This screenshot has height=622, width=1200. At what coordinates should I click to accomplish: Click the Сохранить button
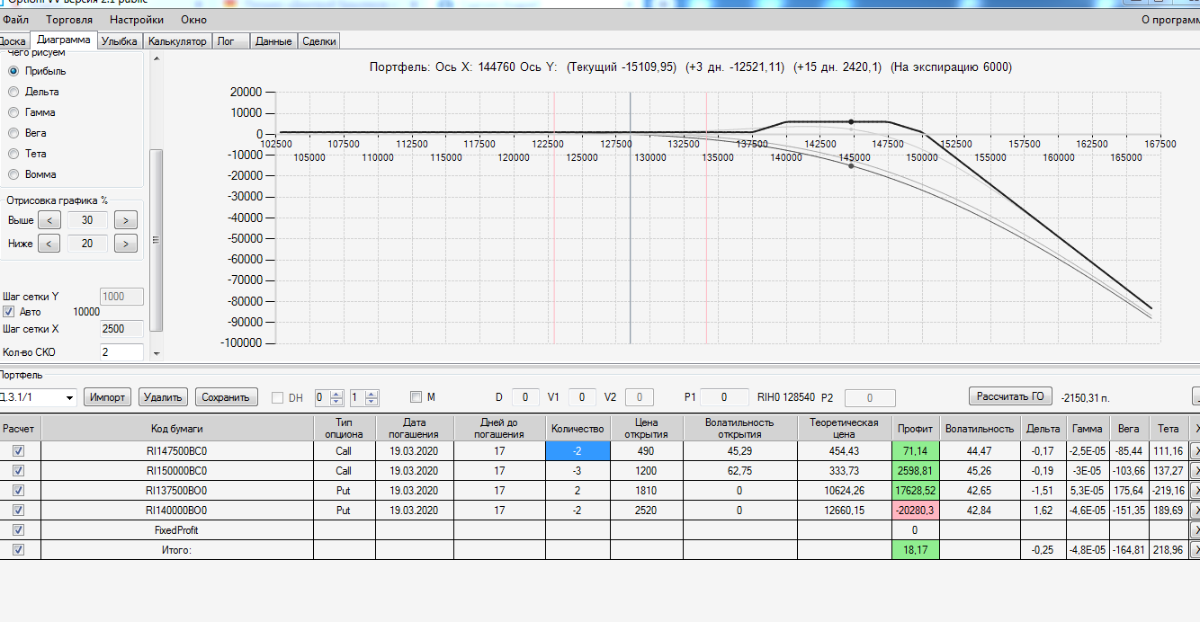(x=227, y=397)
